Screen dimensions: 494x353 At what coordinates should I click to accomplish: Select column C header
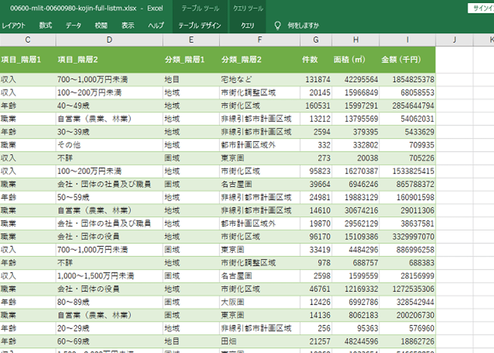pyautogui.click(x=28, y=40)
